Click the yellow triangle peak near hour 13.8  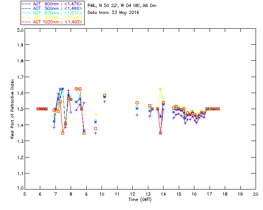coord(161,89)
